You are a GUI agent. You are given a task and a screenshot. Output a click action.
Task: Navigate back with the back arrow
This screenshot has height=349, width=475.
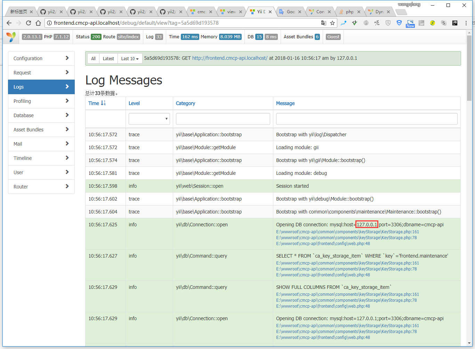coord(9,23)
